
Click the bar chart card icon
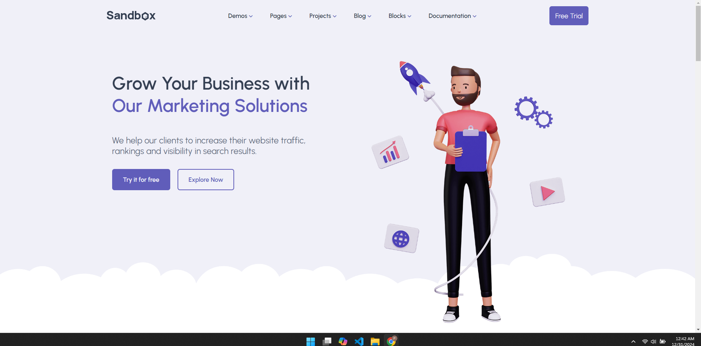(390, 152)
